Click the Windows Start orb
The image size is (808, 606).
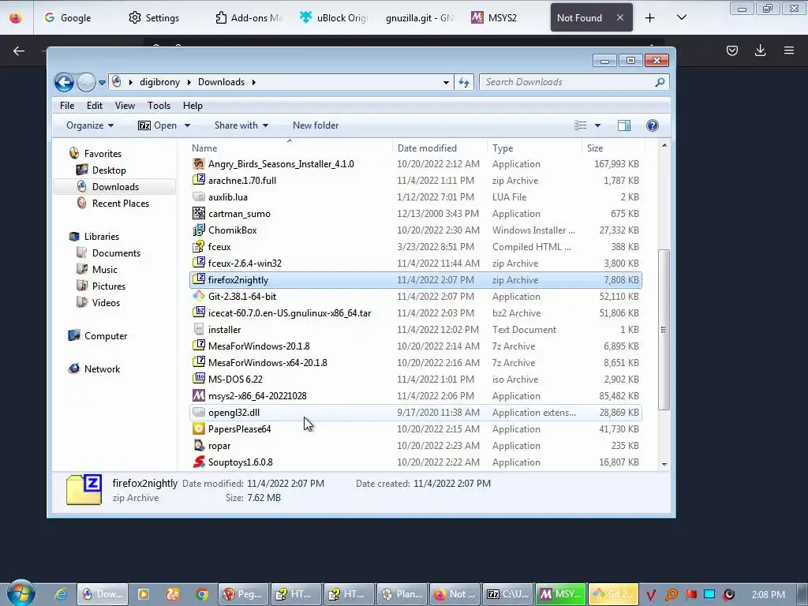tap(21, 593)
